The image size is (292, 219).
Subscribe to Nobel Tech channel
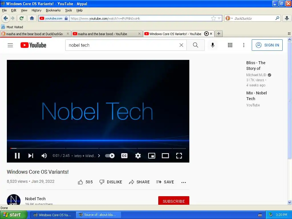coord(174,200)
